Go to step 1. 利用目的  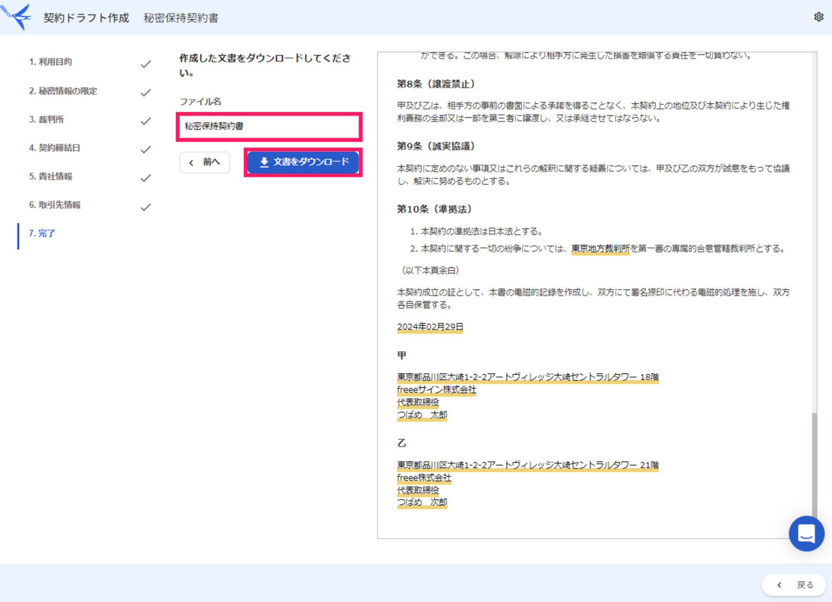click(x=50, y=62)
